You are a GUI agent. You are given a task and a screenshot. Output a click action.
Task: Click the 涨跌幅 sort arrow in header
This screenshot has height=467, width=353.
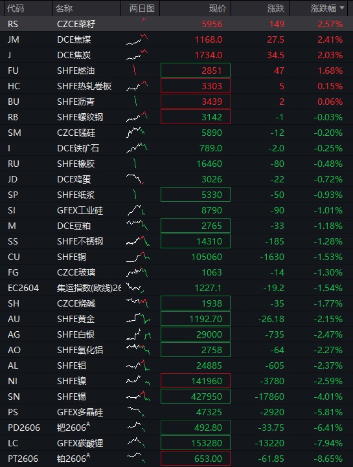coord(342,8)
